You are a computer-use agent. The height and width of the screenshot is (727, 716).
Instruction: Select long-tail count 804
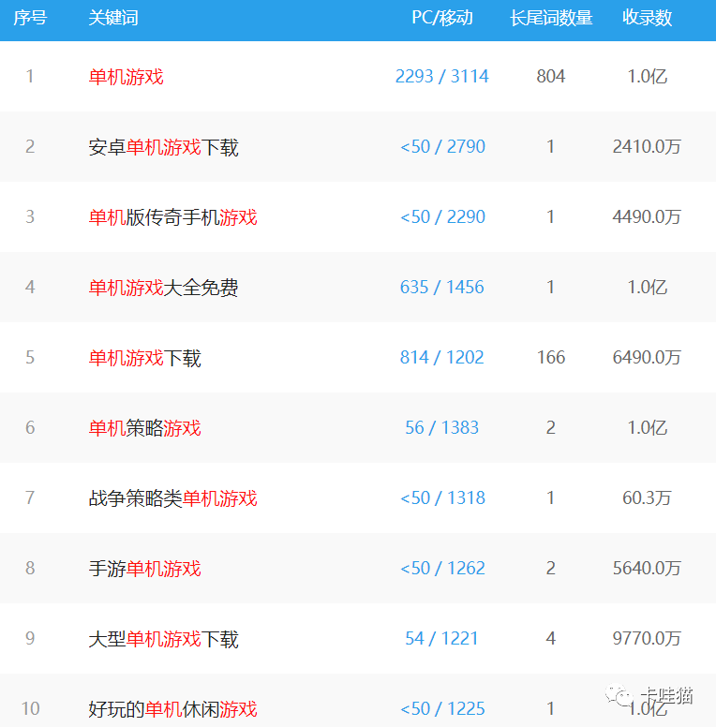pyautogui.click(x=551, y=77)
